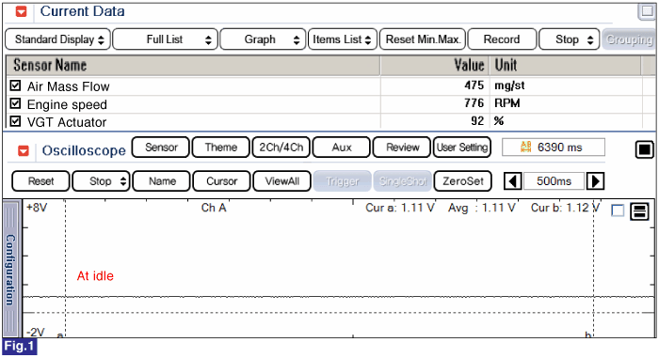Toggle the Engine speed checkbox

[15, 103]
